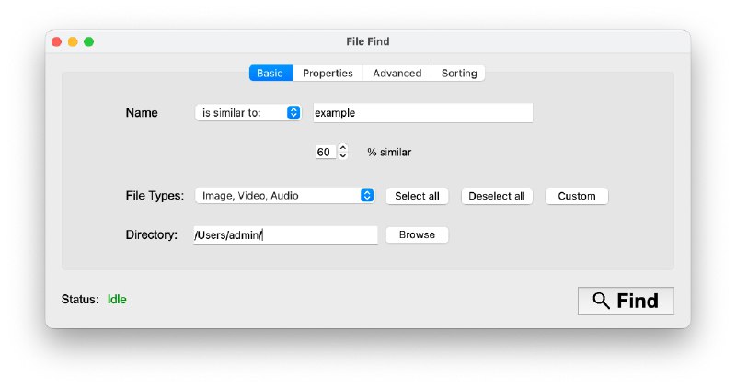The width and height of the screenshot is (736, 388).
Task: Increase similarity with the stepper up arrow
Action: point(343,148)
